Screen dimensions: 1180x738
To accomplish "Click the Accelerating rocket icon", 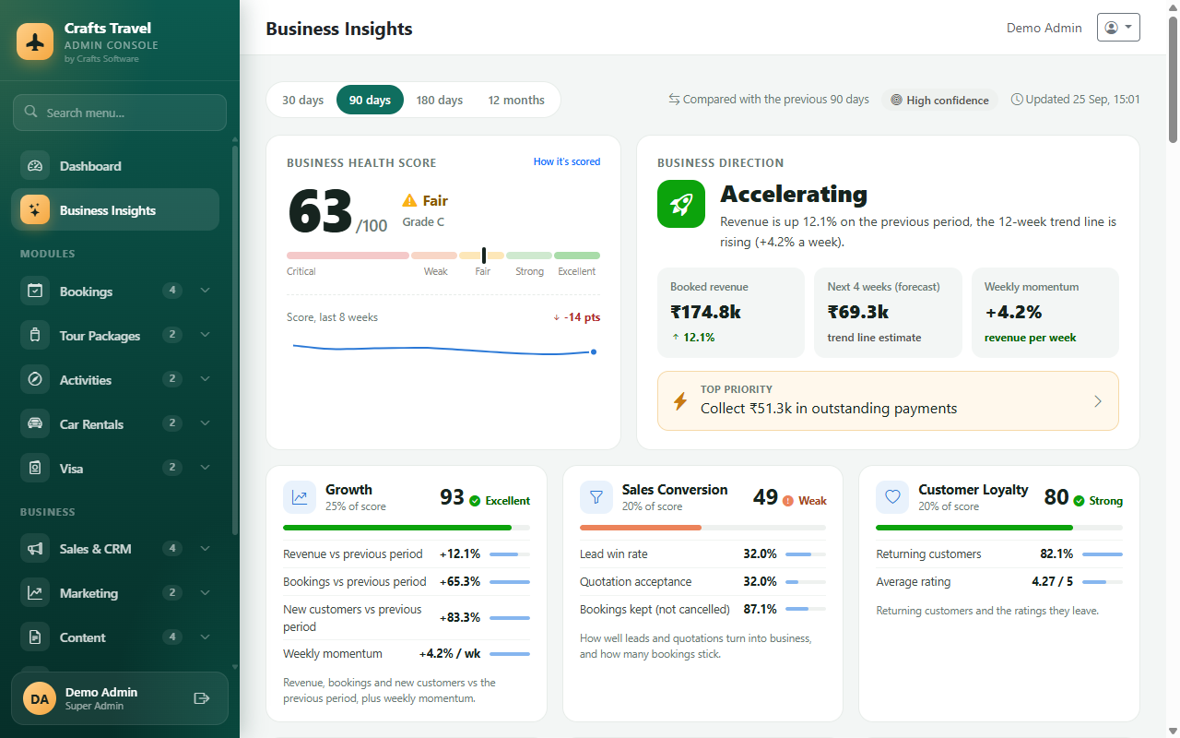I will [681, 204].
